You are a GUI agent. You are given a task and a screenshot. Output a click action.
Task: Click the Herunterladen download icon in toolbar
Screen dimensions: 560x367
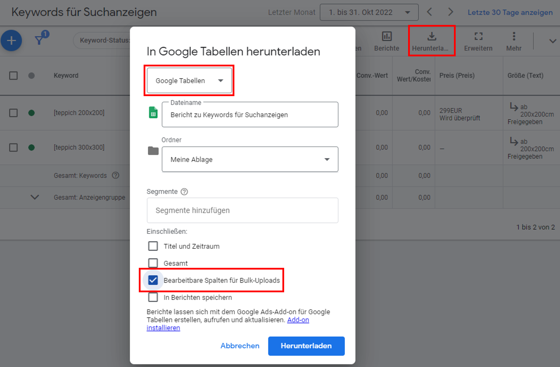coord(431,37)
